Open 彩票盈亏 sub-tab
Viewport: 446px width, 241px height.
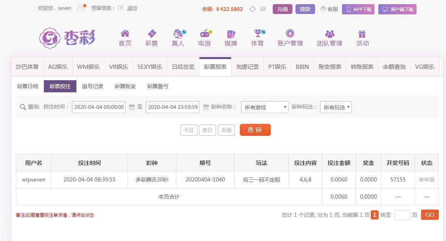pos(158,86)
